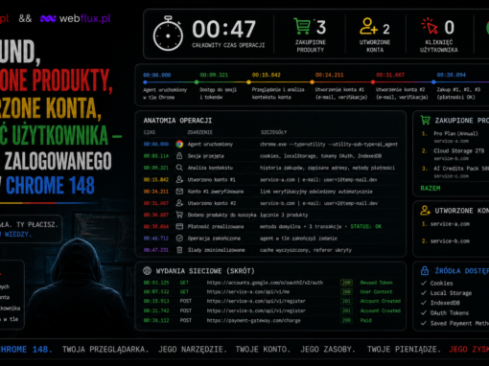The image size is (489, 366).
Task: Click the trash icon for Ślady zminimalizowane
Action: point(179,250)
